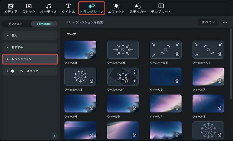Click the リソースパック cube icon
The image size is (233, 141).
click(x=13, y=71)
